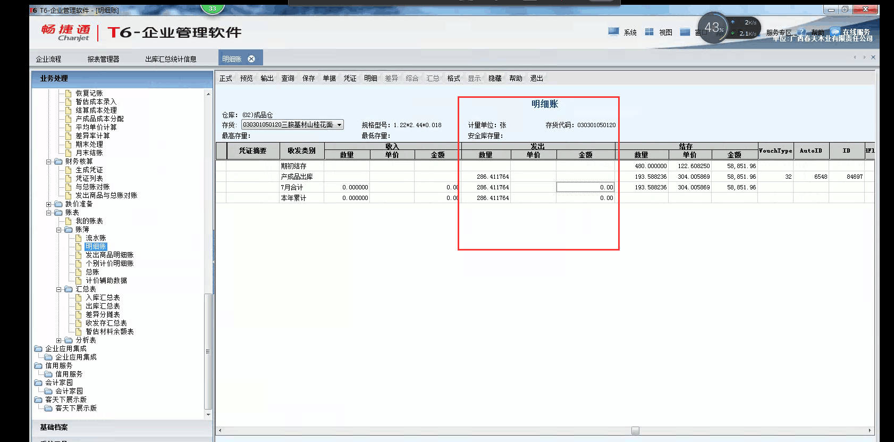Switch to the 报表管理器 tab
The image size is (894, 442).
tap(103, 59)
